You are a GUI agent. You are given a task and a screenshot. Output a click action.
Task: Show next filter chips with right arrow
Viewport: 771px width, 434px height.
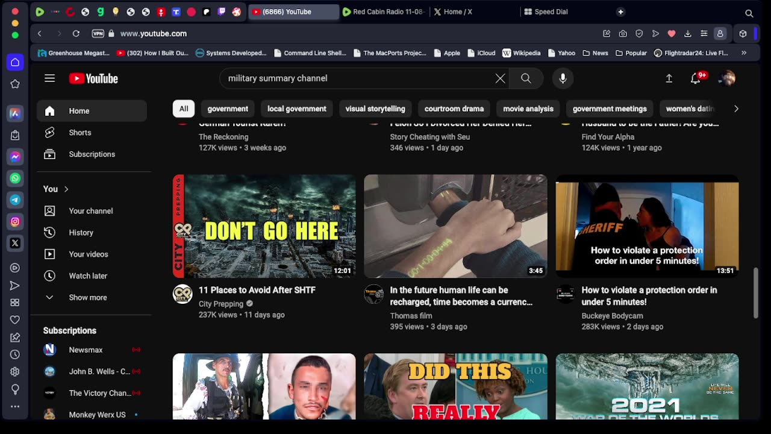(x=735, y=109)
